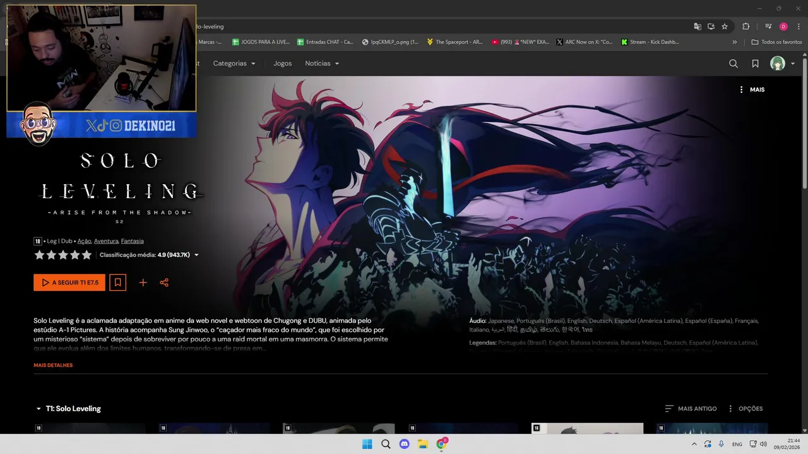Open the Ação genre link
The height and width of the screenshot is (454, 808).
point(85,241)
